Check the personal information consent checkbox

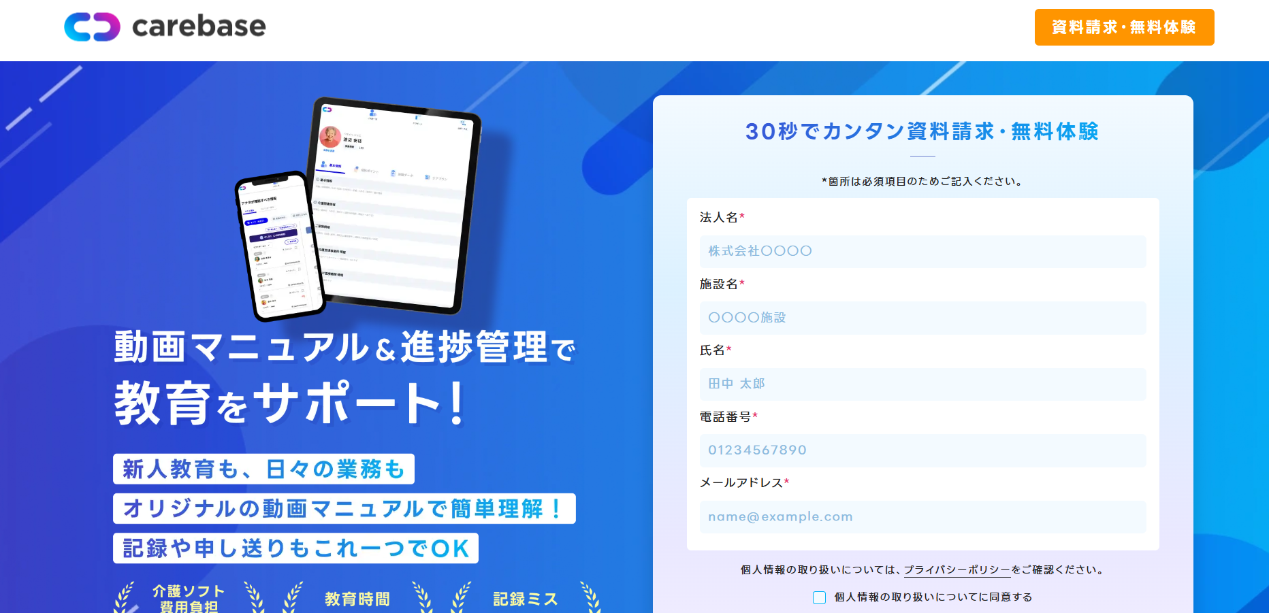[x=820, y=597]
